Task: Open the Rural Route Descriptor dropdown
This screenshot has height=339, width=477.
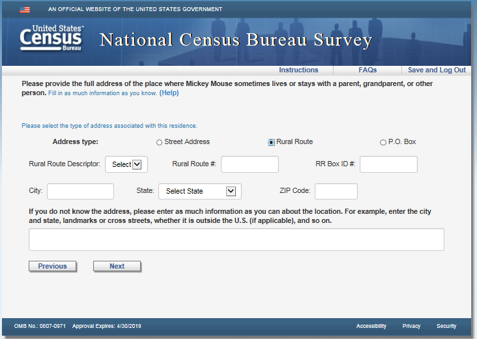Action: click(x=126, y=164)
